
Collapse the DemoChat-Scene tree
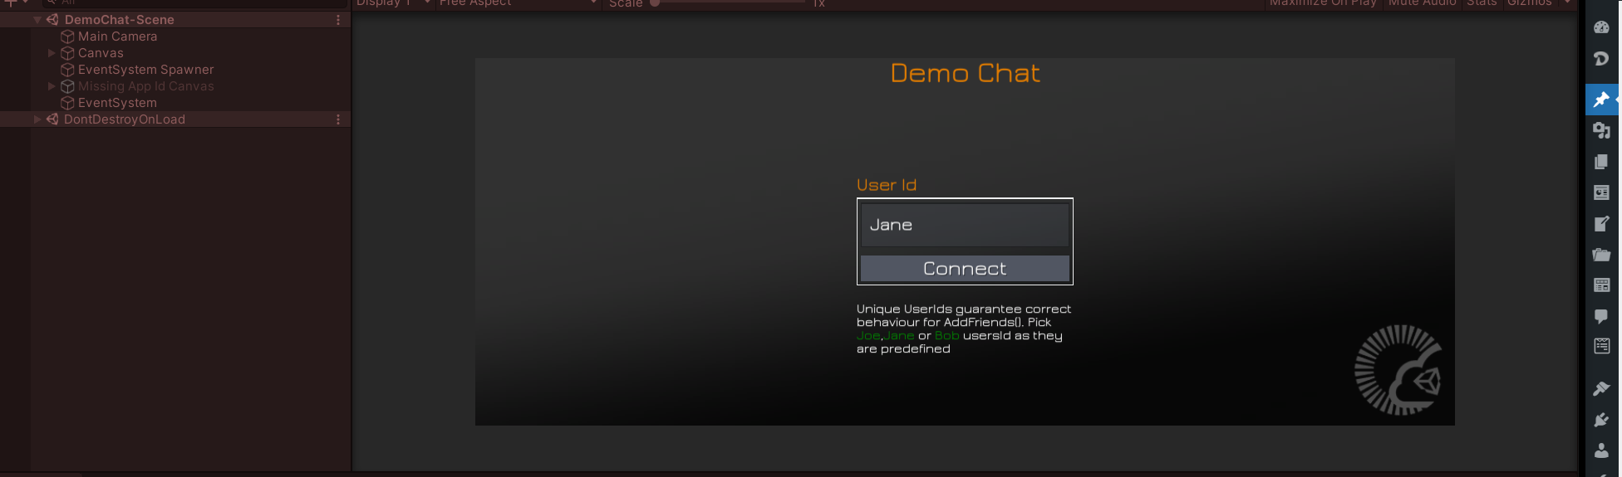pos(37,20)
